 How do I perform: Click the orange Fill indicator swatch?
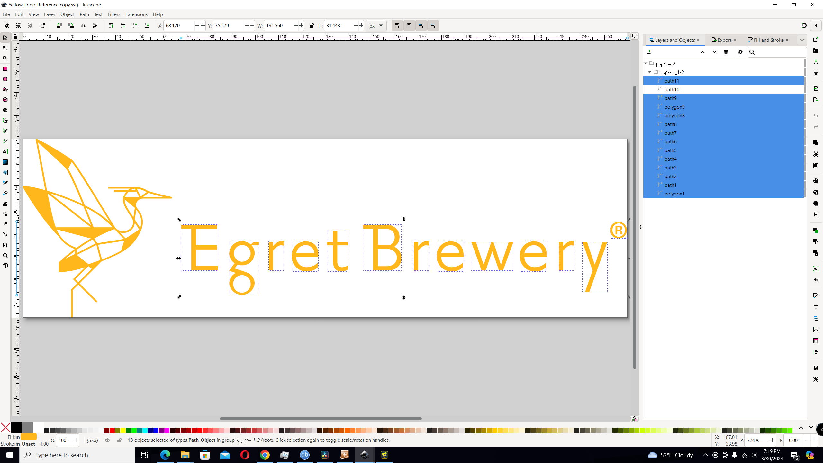tap(29, 437)
